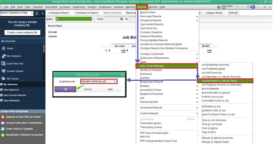The width and height of the screenshot is (273, 144).
Task: Click Help in Filter Report dialog
Action: [x=110, y=89]
